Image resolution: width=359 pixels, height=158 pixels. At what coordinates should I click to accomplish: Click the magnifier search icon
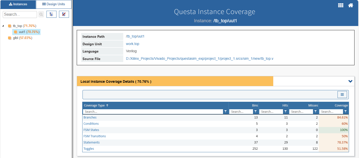click(41, 14)
